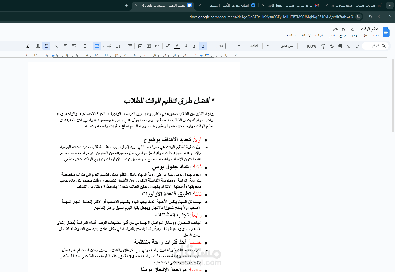395x272 pixels.
Task: Click the text color A icon
Action: click(177, 46)
